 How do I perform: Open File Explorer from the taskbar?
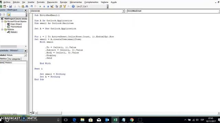point(82,120)
